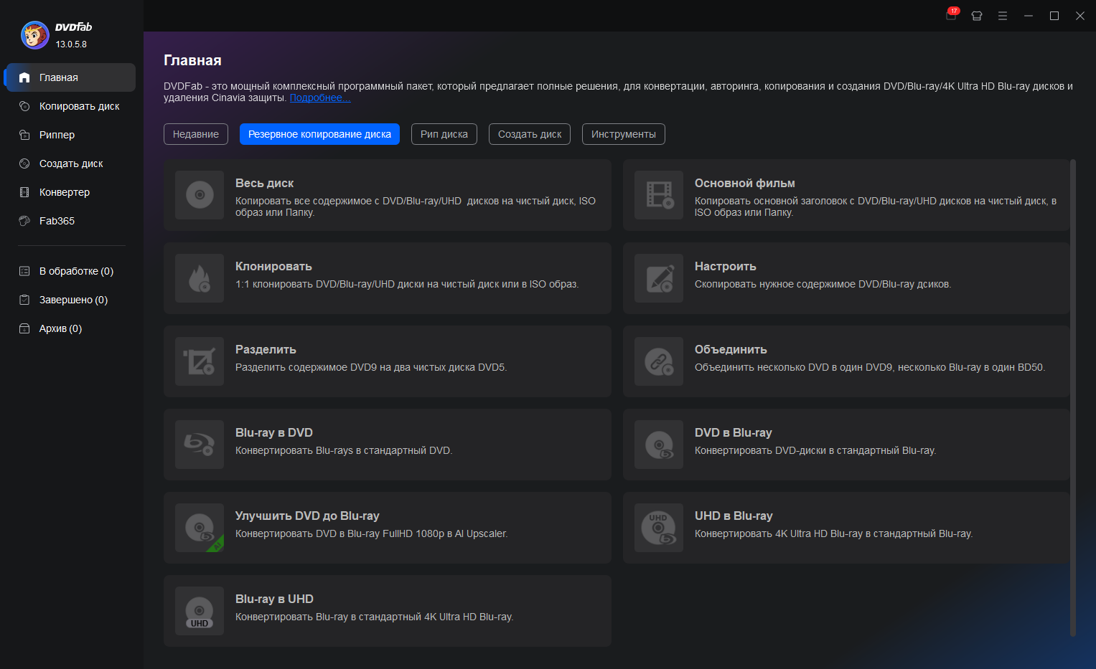Click the Blu-ray в UHD disc icon
Viewport: 1096px width, 669px height.
pyautogui.click(x=200, y=611)
